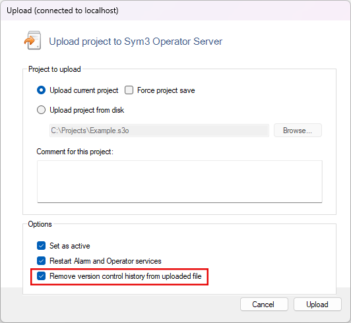
Task: Click the Options group label
Action: point(40,224)
